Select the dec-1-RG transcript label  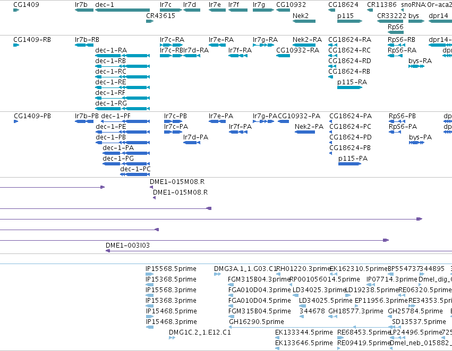pyautogui.click(x=111, y=103)
